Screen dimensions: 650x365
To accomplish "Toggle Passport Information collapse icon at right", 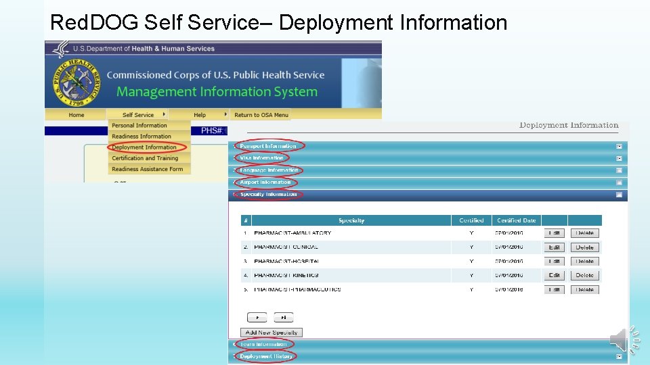I will (619, 146).
